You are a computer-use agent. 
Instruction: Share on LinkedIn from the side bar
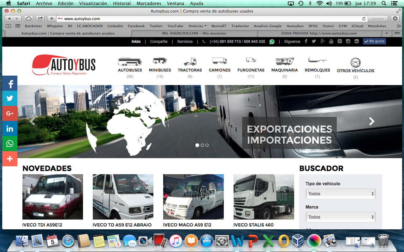point(10,129)
